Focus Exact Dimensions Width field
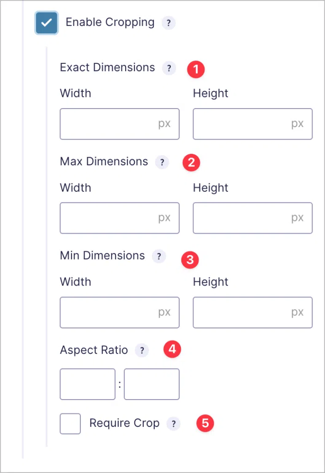The width and height of the screenshot is (325, 473). point(120,124)
